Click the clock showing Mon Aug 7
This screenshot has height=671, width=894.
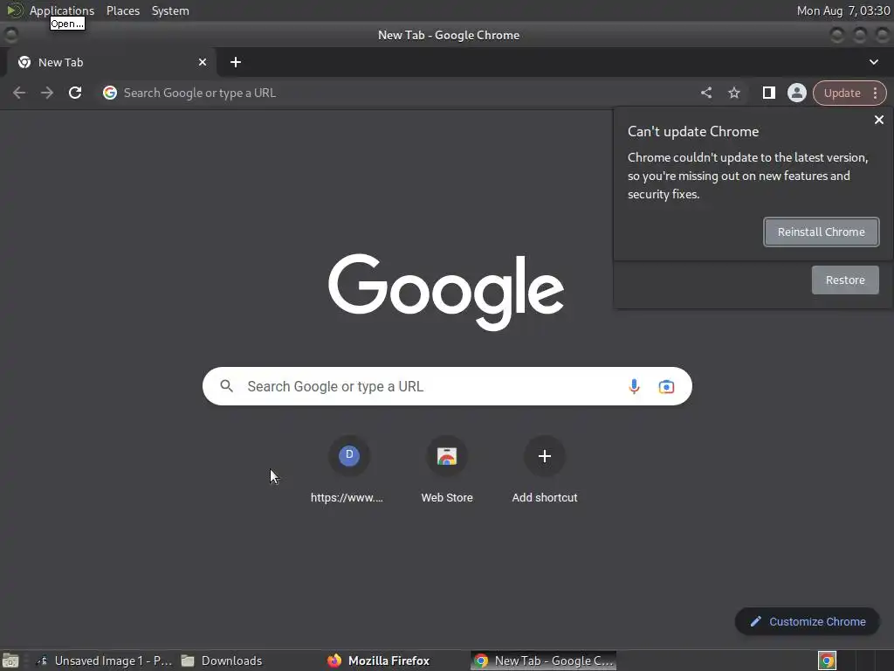(842, 10)
